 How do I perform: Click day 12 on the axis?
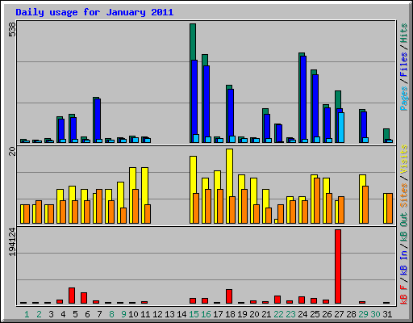pos(157,314)
